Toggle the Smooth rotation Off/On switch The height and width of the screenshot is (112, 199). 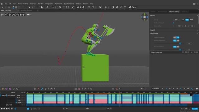coord(176,47)
